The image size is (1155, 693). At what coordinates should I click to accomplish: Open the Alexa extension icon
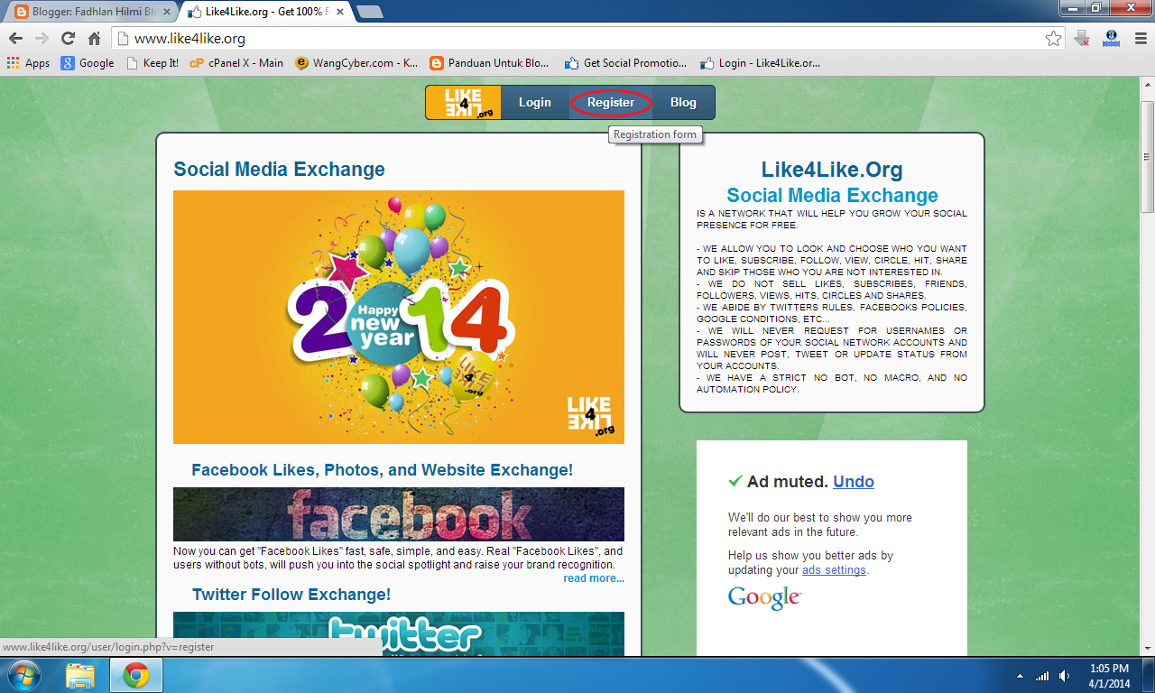point(1112,39)
